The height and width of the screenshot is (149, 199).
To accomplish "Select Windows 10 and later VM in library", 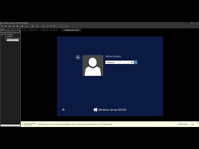I will pyautogui.click(x=13, y=38).
